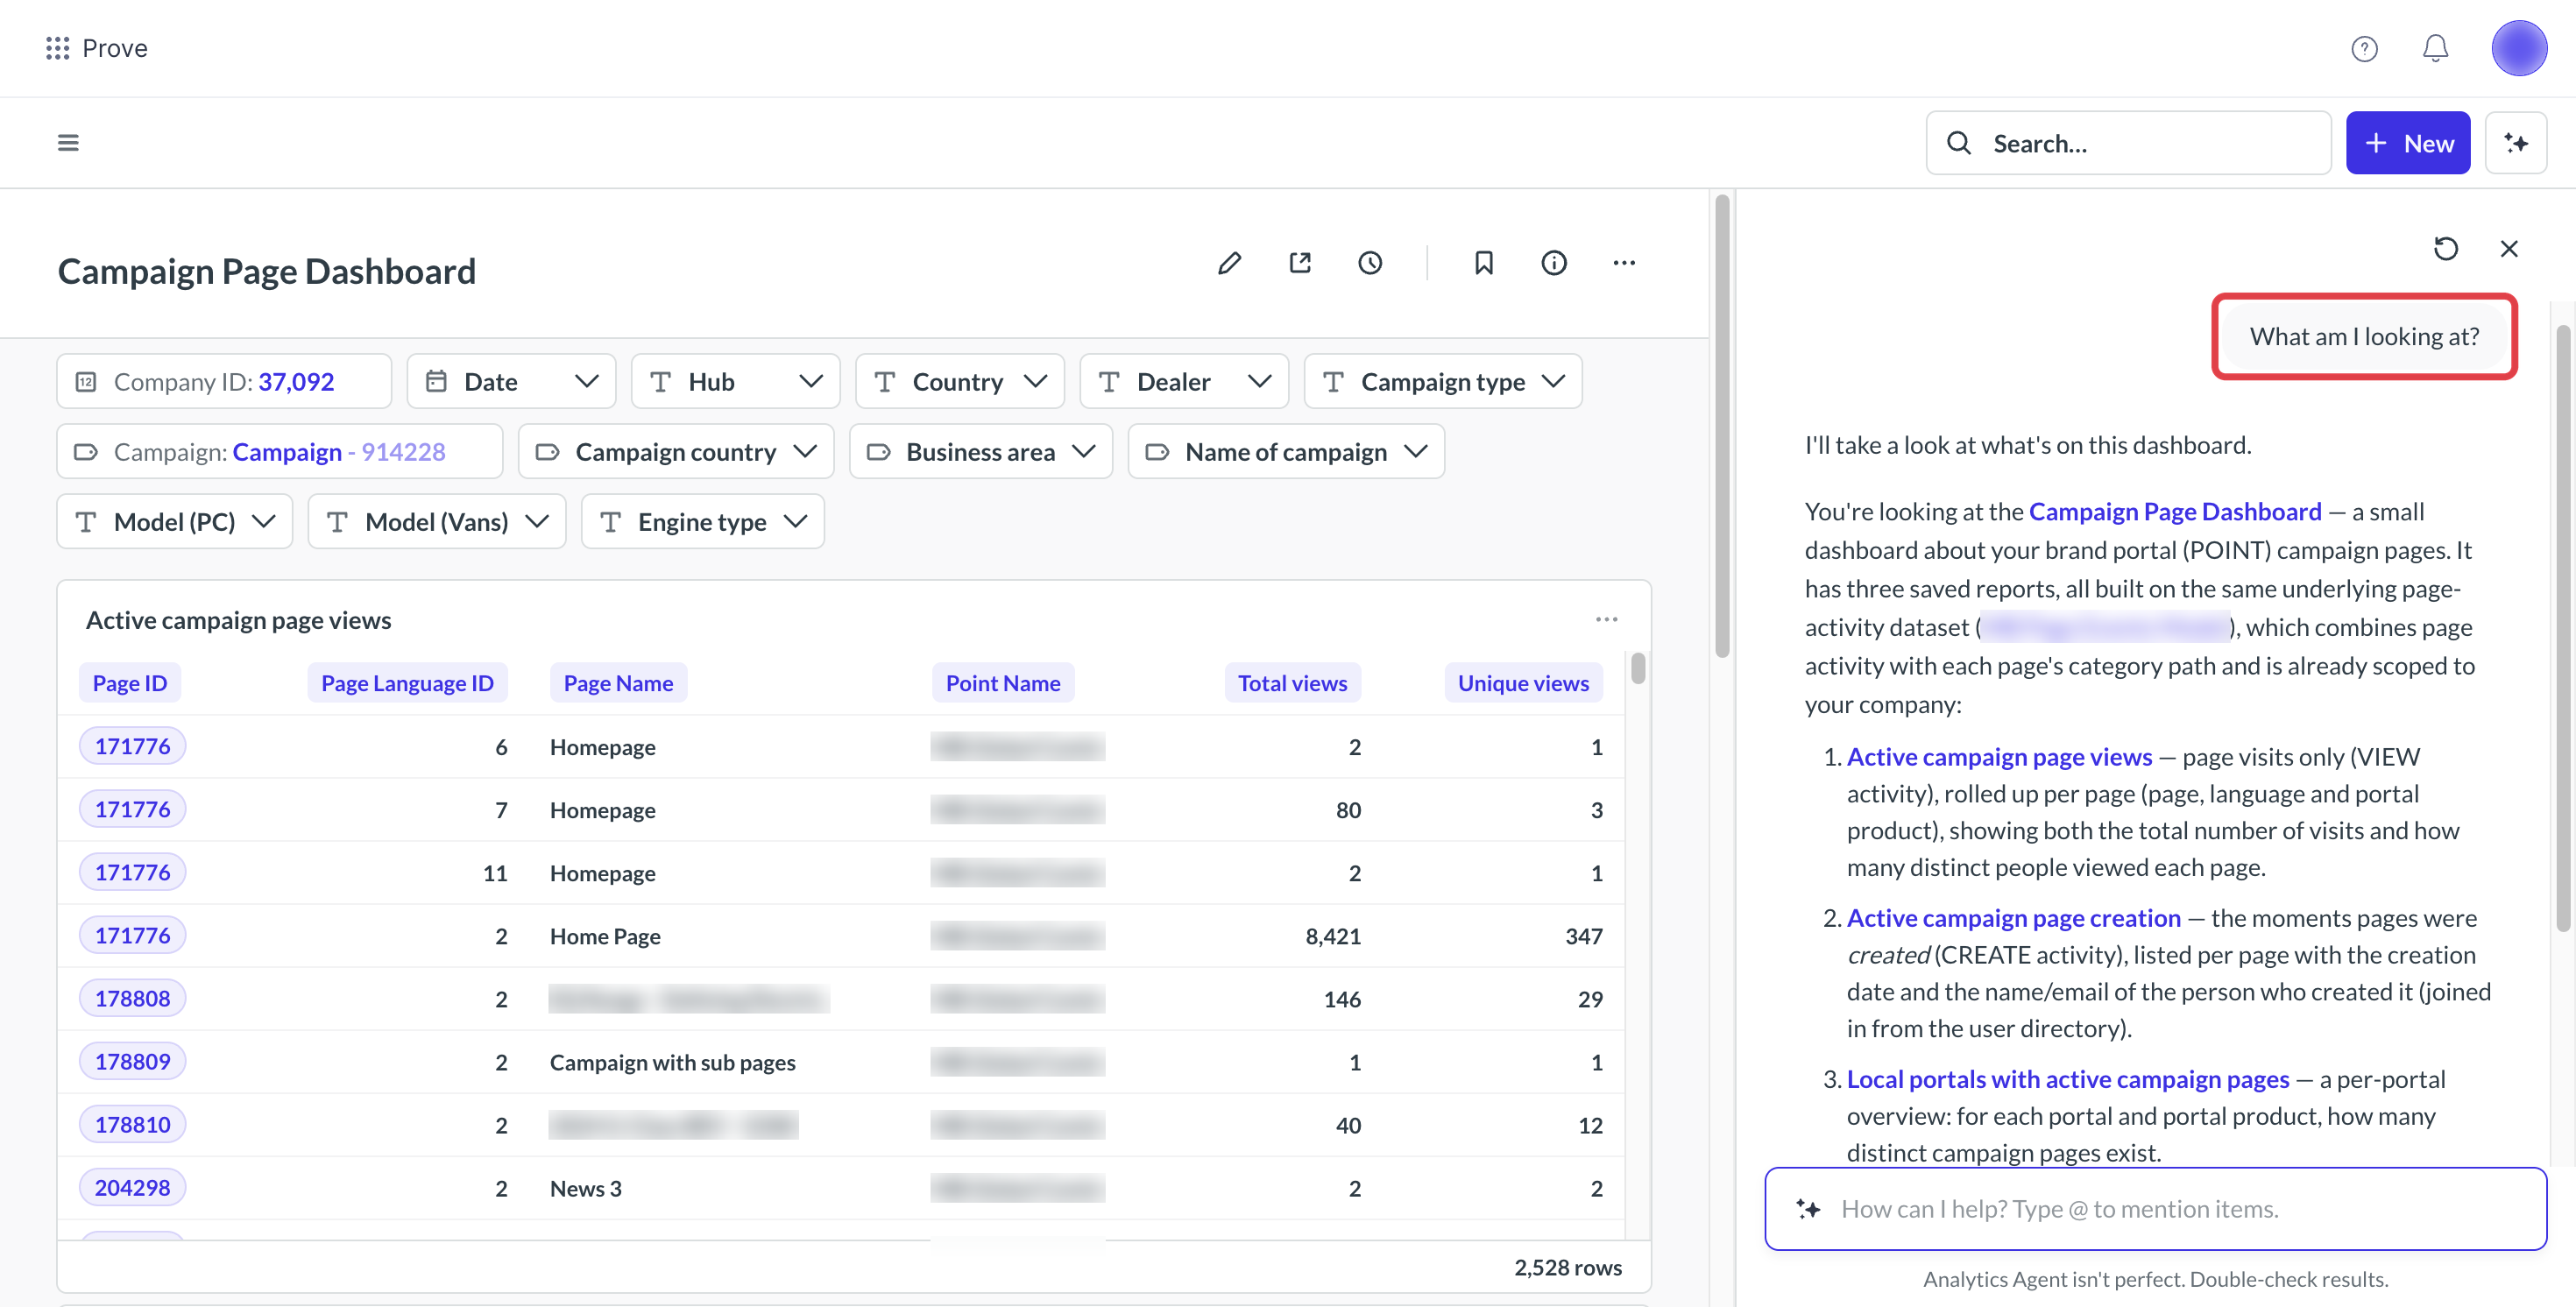Open Active campaign page creation link
The image size is (2576, 1307).
(x=2013, y=917)
